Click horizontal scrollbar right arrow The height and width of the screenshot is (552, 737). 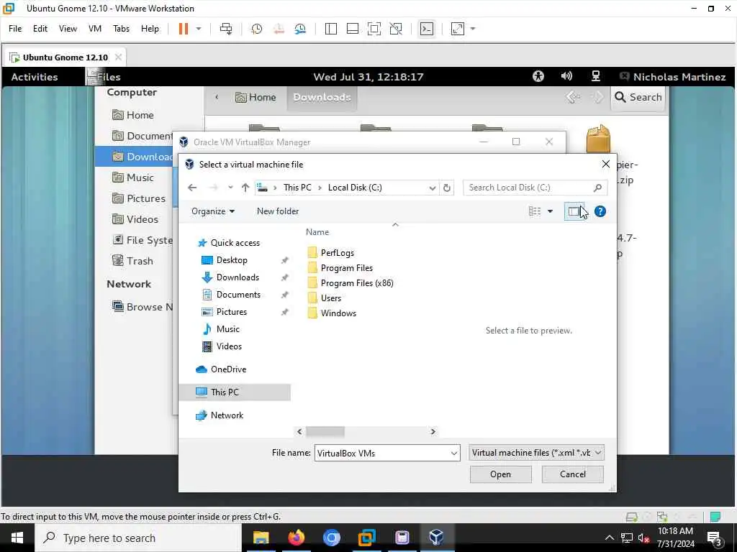(x=433, y=431)
